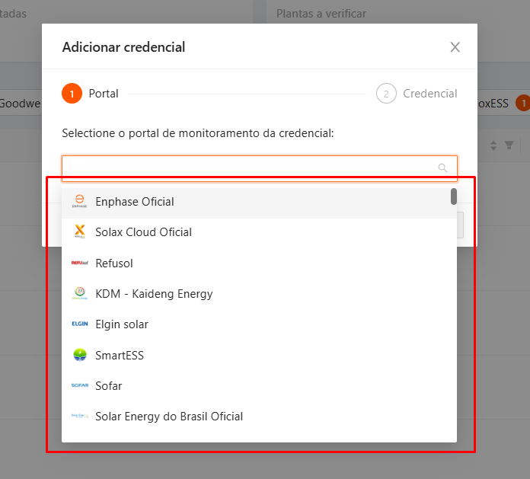The width and height of the screenshot is (530, 479).
Task: Click the table column filter icon
Action: (x=509, y=145)
